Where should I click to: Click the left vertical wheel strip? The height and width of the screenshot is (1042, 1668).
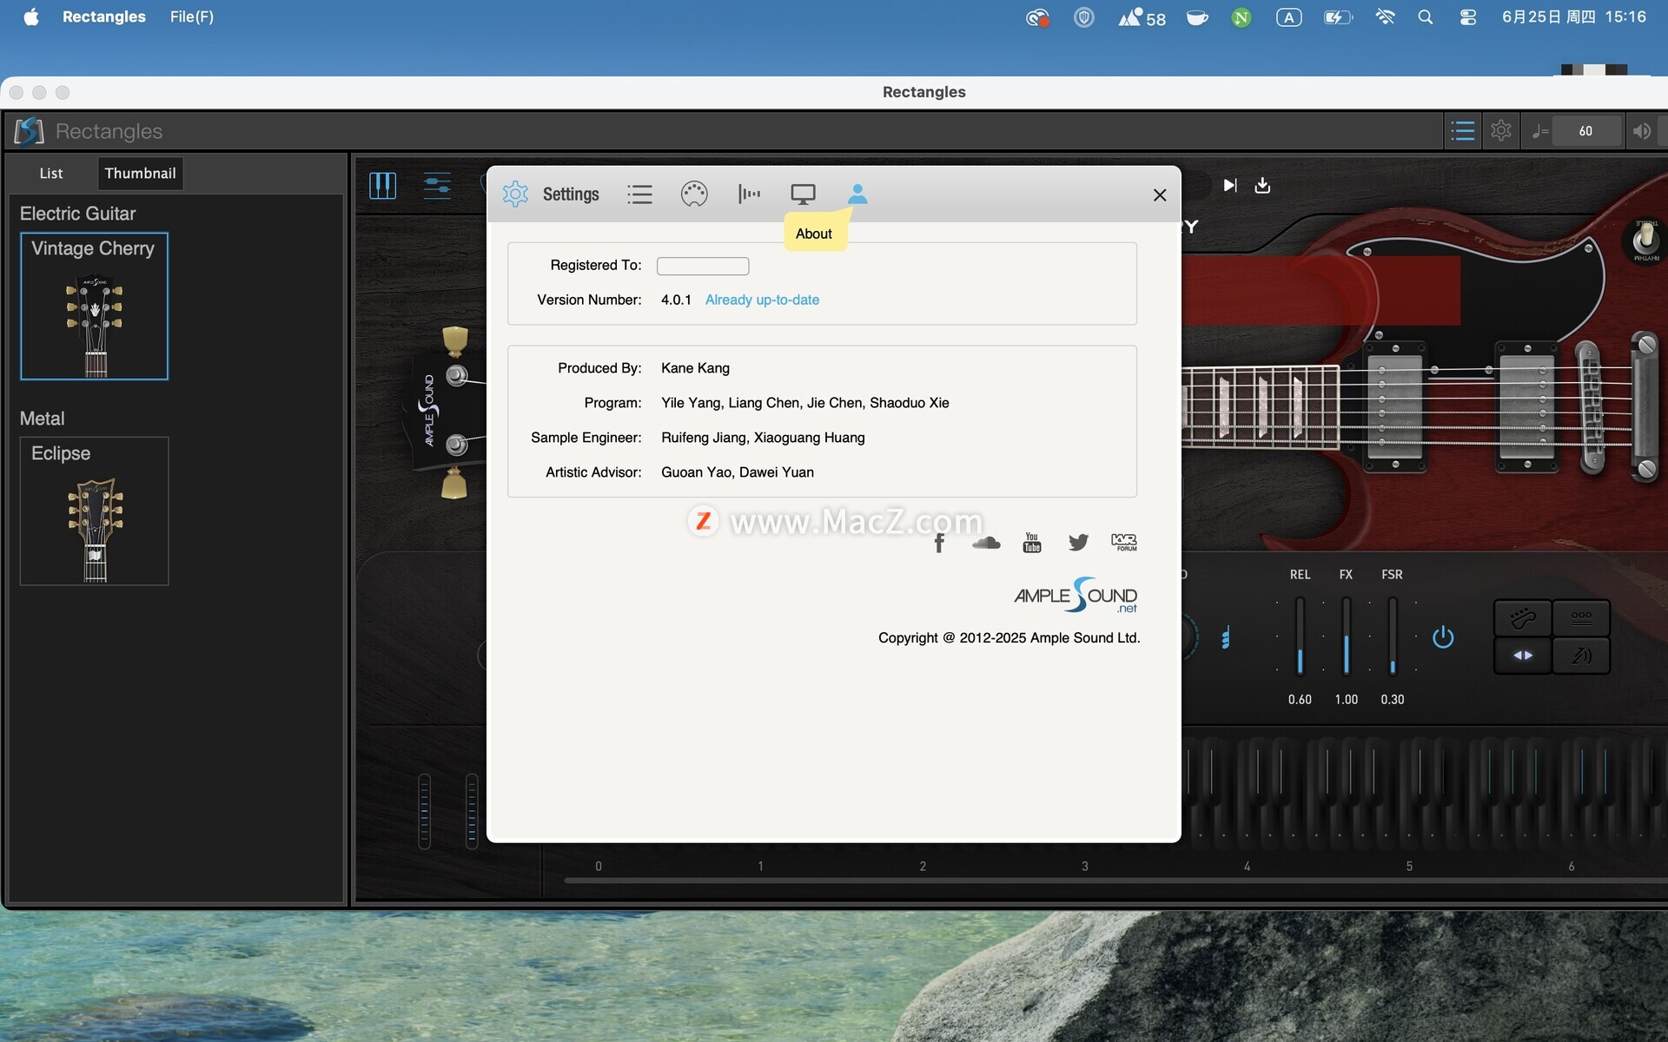pyautogui.click(x=424, y=810)
